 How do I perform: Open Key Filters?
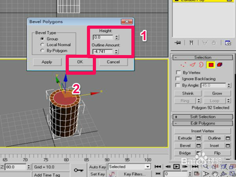[135, 174]
